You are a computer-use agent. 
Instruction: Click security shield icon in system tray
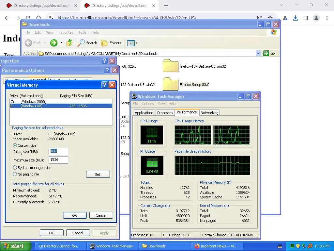point(298,246)
